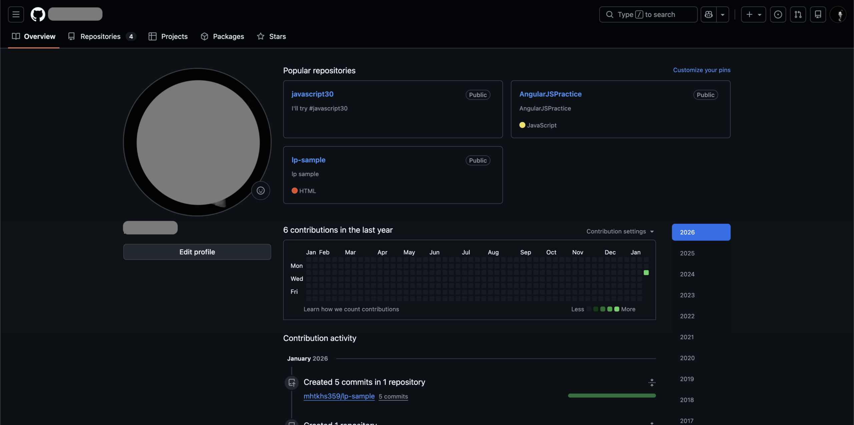Select the 2025 contribution year
The height and width of the screenshot is (425, 854).
click(x=687, y=253)
